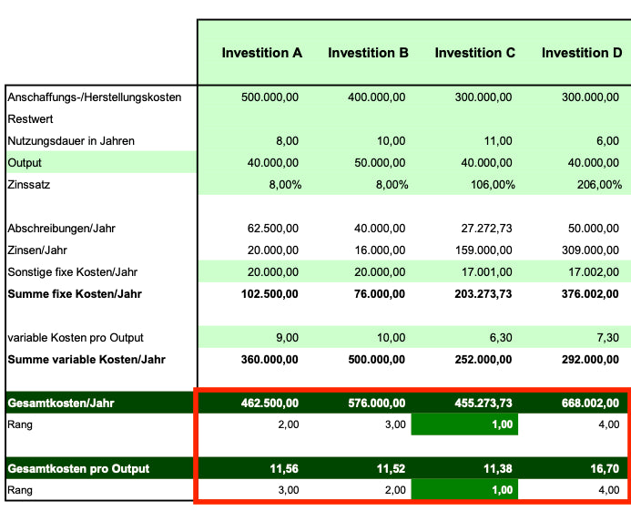Select the Investition B column header

tap(368, 53)
